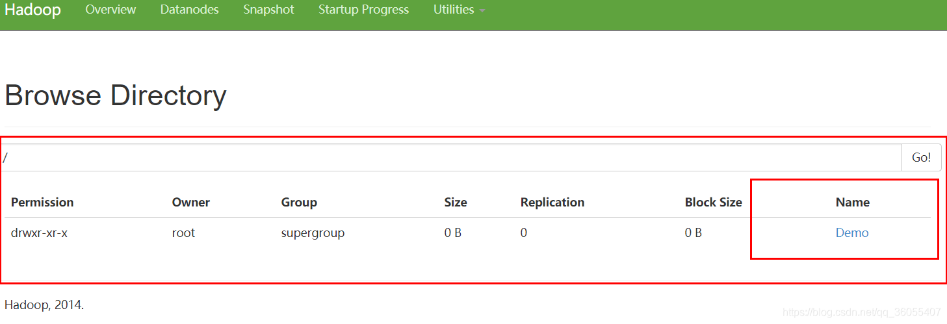Click the Group column header
This screenshot has height=324, width=947.
299,203
